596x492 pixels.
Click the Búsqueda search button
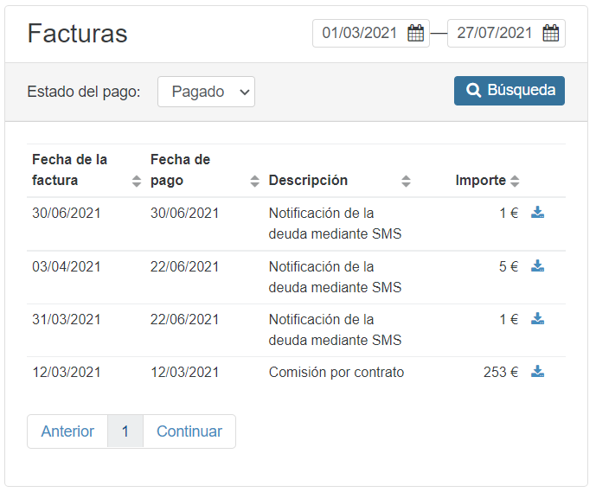pyautogui.click(x=509, y=91)
